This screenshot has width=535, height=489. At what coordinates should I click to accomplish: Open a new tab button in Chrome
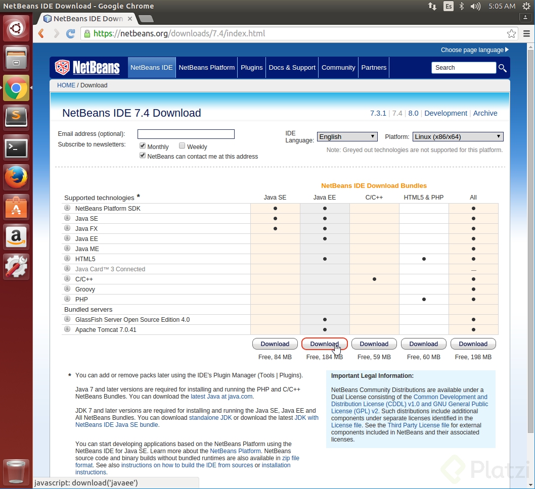(146, 19)
